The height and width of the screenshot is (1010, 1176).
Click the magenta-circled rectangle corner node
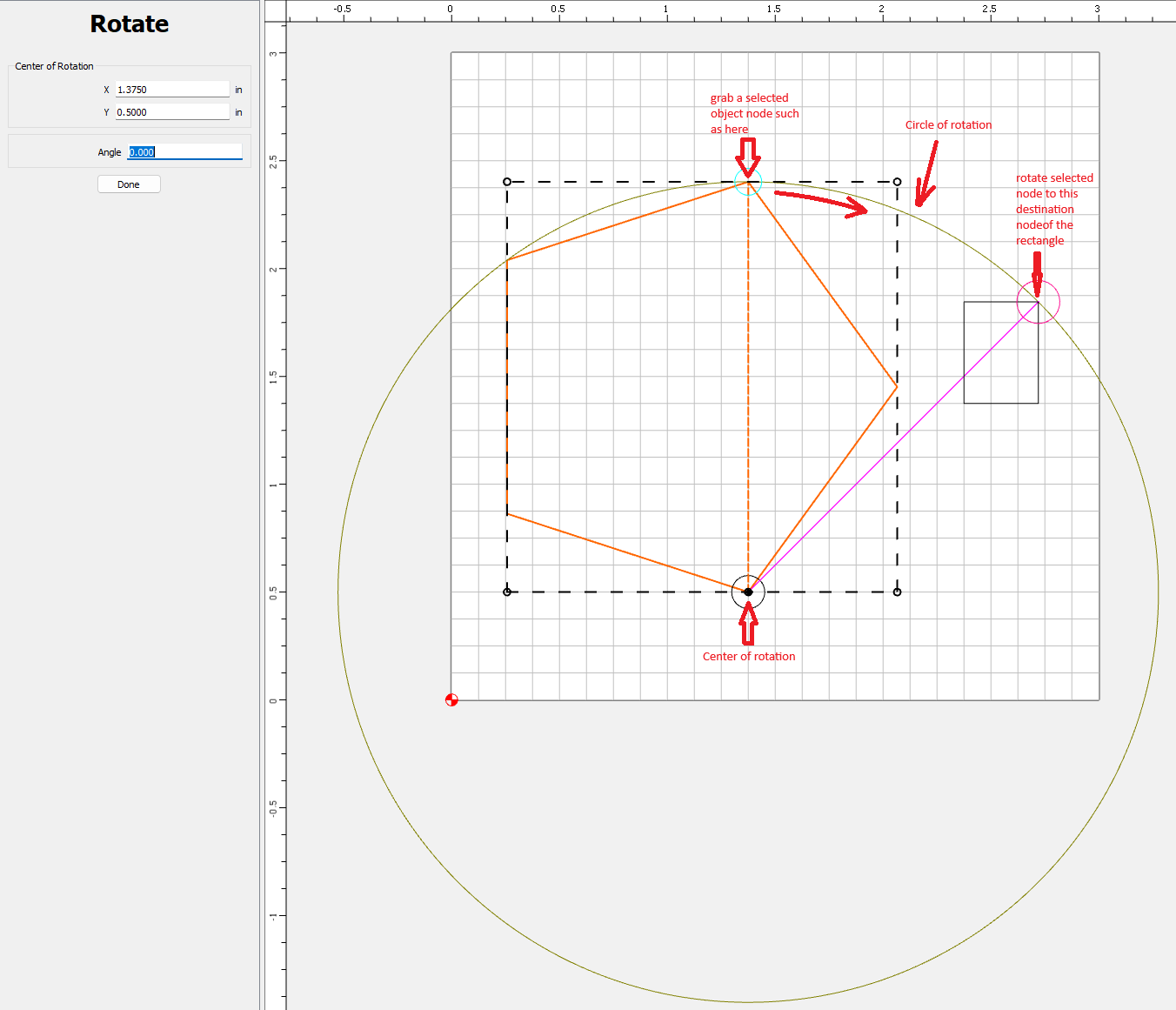(x=1039, y=302)
